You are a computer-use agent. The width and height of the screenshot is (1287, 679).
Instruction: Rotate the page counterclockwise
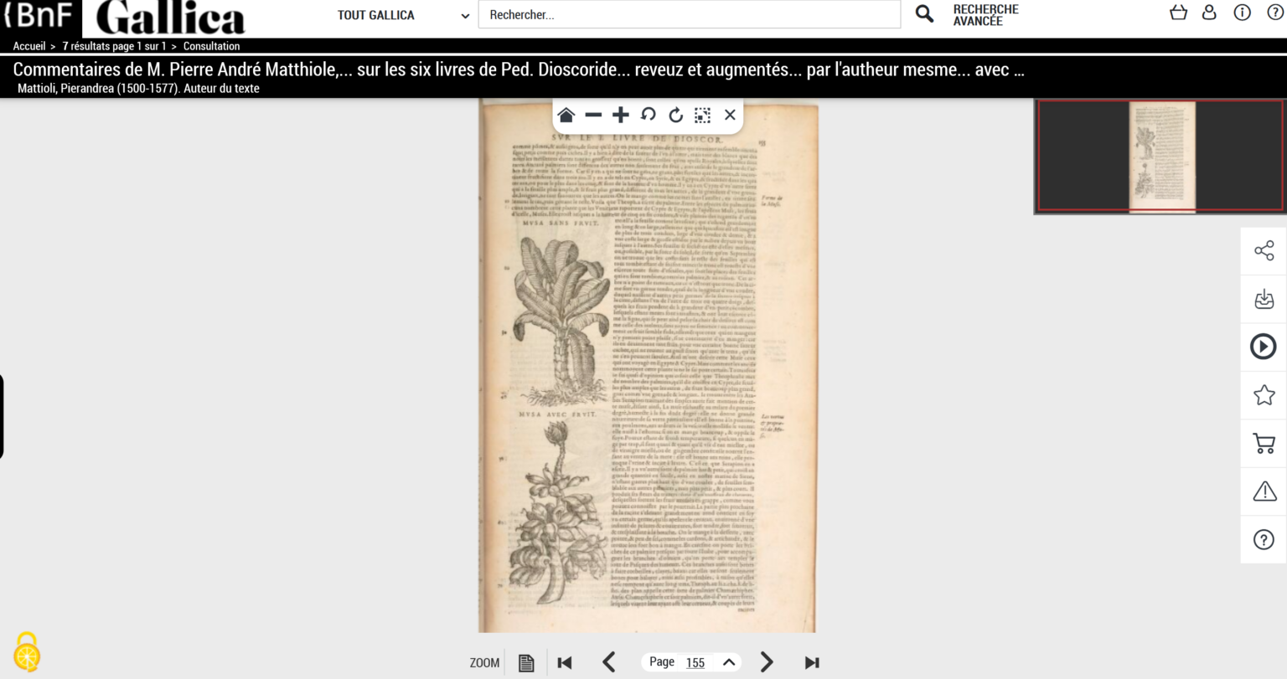(x=648, y=115)
